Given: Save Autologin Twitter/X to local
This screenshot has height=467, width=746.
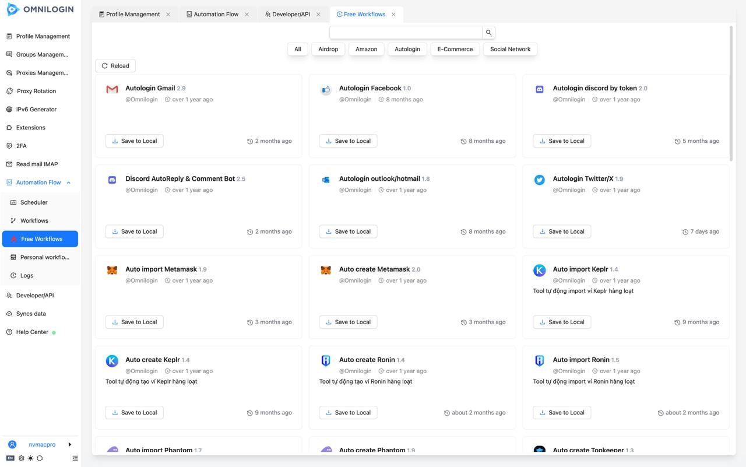Looking at the screenshot, I should tap(562, 231).
